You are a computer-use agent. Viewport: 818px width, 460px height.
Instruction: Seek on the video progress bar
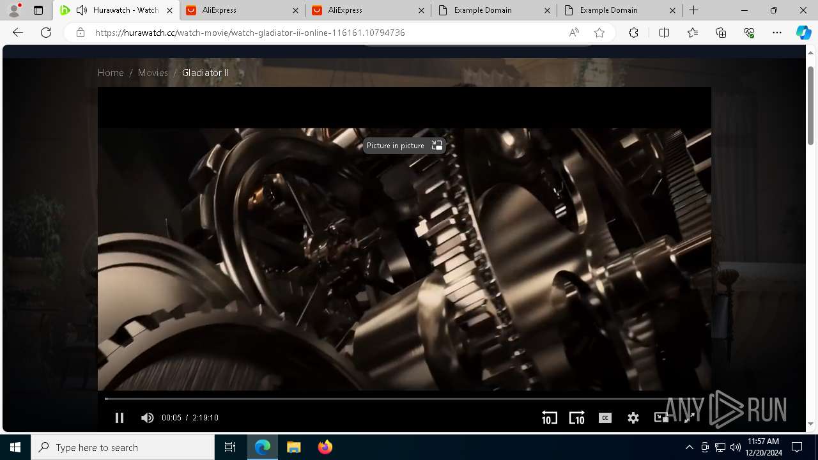coord(404,399)
